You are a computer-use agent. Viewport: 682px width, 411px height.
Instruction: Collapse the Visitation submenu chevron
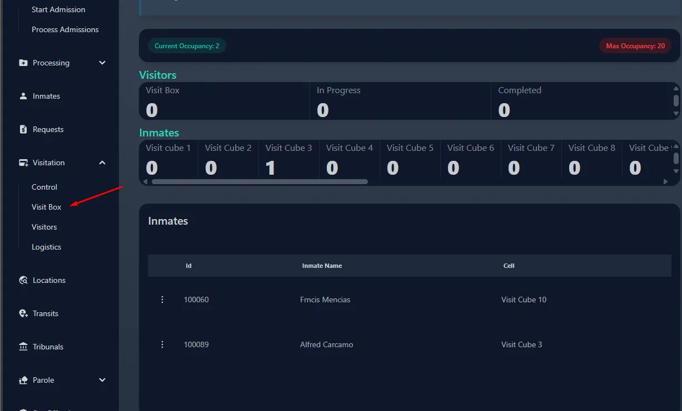click(102, 163)
